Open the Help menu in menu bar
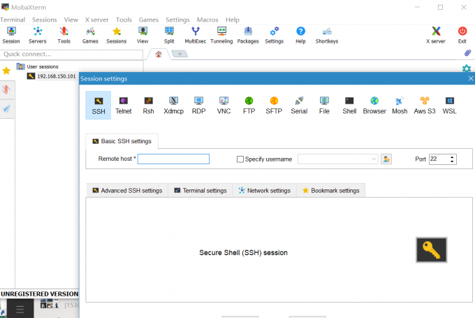The height and width of the screenshot is (318, 475). tap(233, 20)
